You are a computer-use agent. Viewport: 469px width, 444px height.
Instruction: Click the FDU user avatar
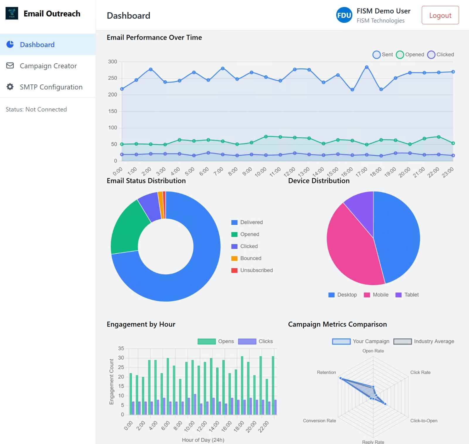tap(344, 15)
